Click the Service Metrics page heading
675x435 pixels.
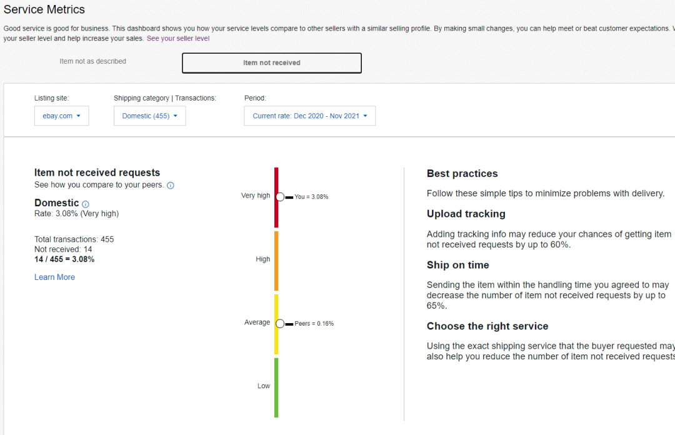pos(44,10)
